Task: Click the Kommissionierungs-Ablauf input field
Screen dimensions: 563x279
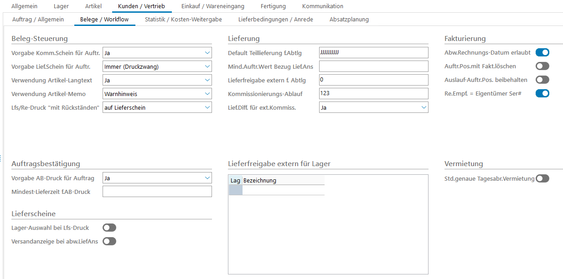Action: 373,94
